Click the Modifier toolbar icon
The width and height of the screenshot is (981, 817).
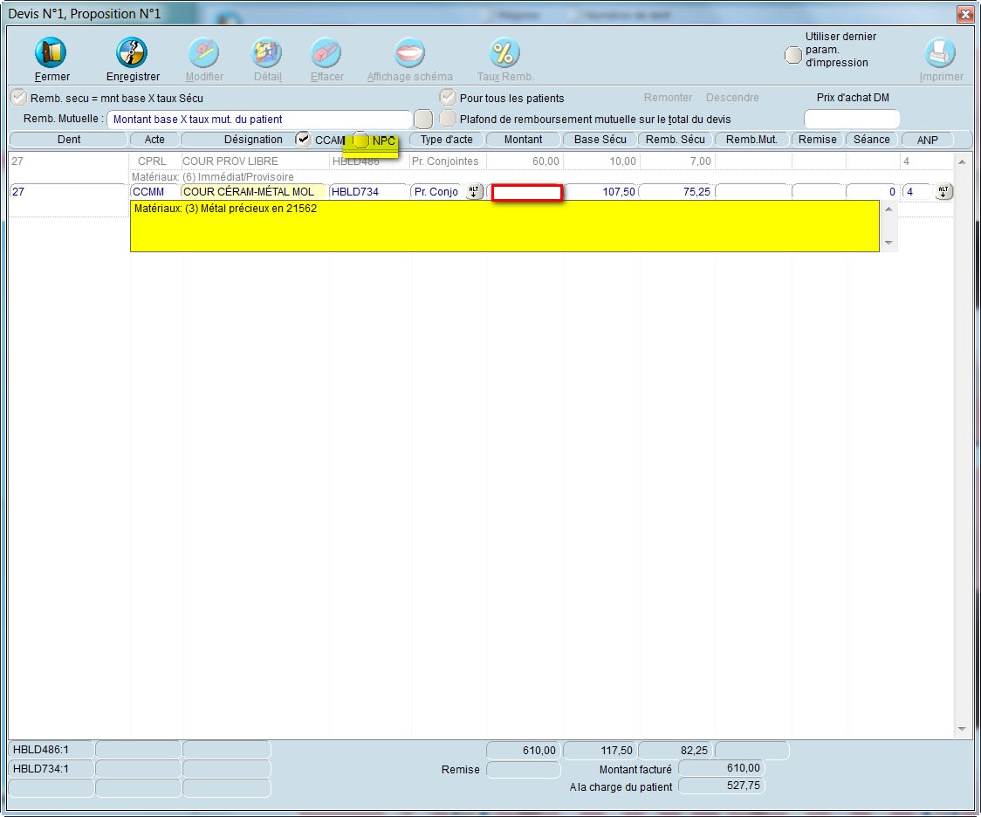[x=204, y=54]
